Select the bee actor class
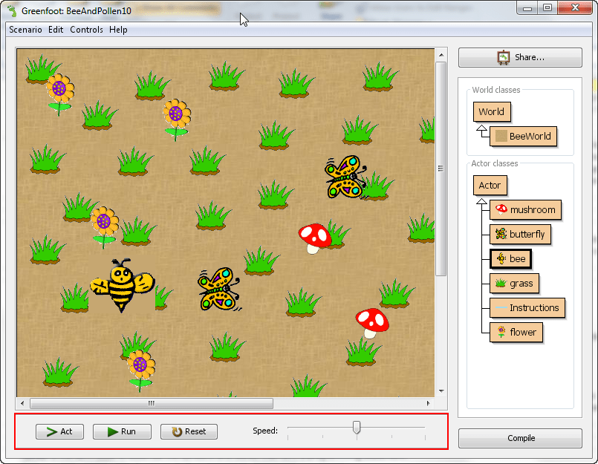Image resolution: width=598 pixels, height=464 pixels. pos(510,258)
